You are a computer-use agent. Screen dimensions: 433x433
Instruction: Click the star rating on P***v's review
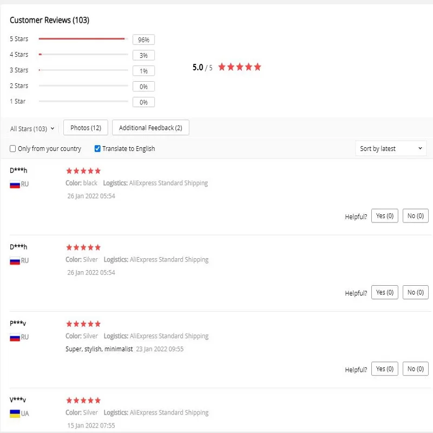coord(83,324)
